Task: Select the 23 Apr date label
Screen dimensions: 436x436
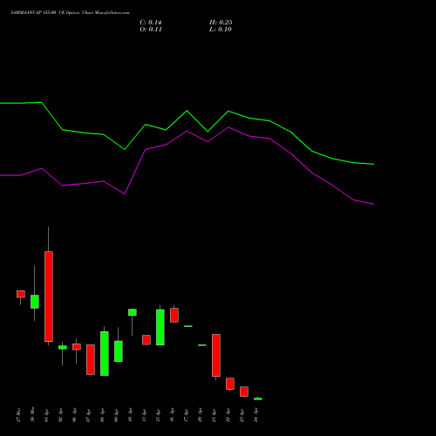Action: 242,416
